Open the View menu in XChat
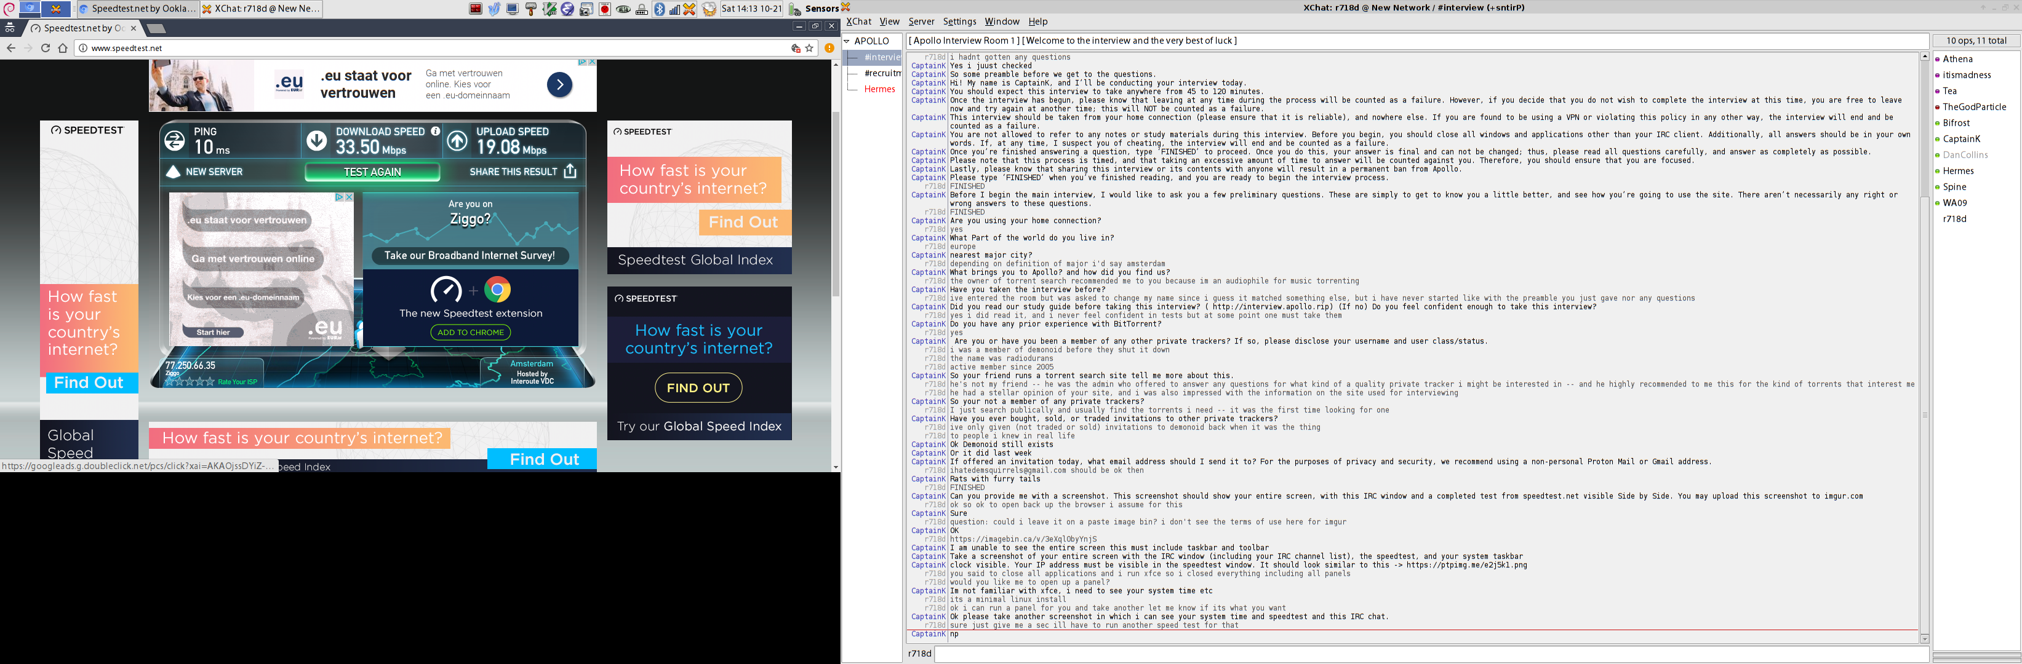 [889, 21]
